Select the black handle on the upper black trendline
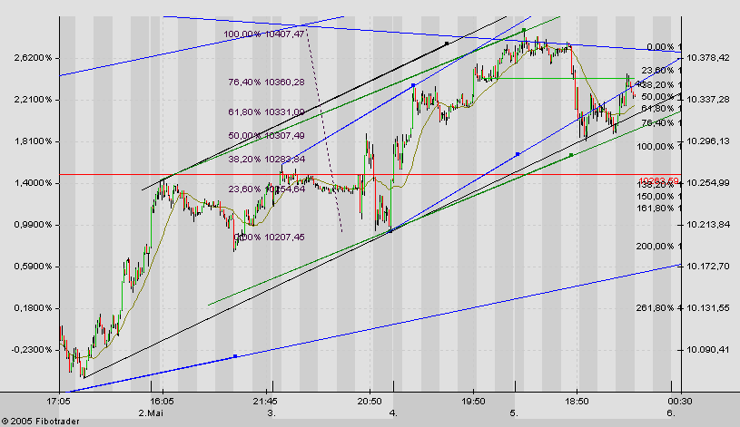740x427 pixels. [x=447, y=44]
